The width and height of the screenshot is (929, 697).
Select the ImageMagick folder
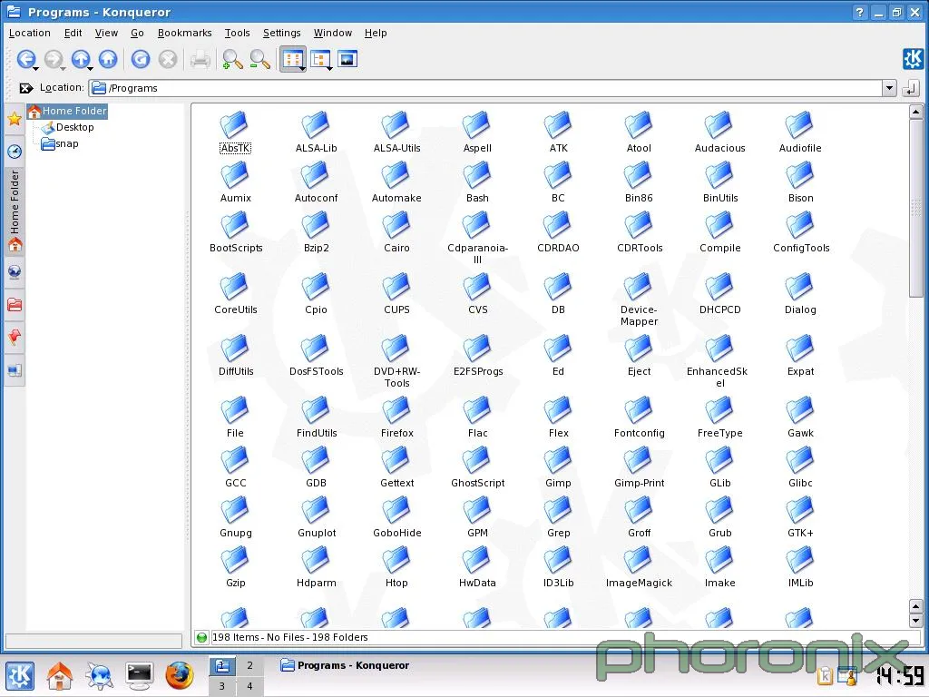point(639,568)
